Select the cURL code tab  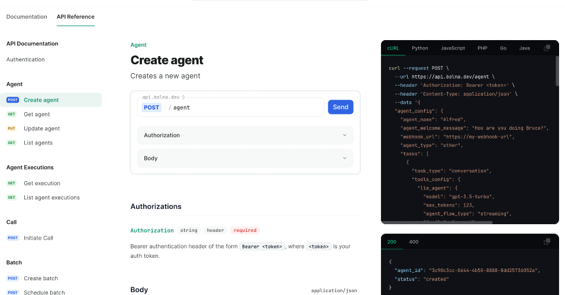[x=393, y=48]
